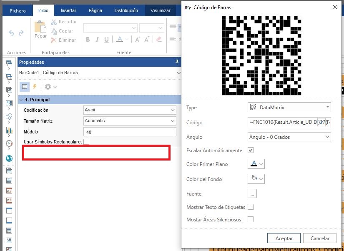Open the BarCode1 component selector dropdown
Image resolution: width=344 pixels, height=251 pixels.
point(179,73)
